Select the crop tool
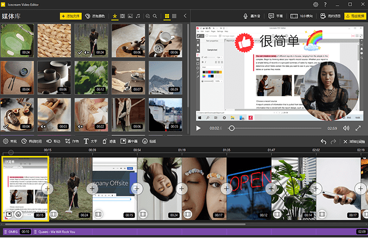368x238 pixels. [x=72, y=141]
